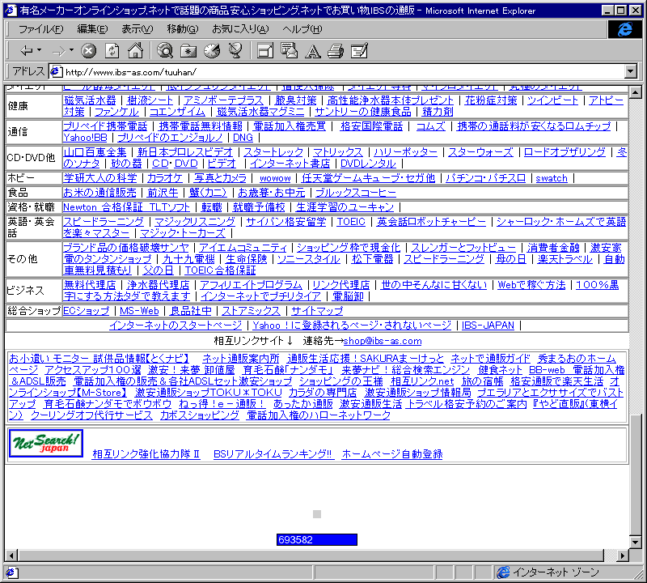The image size is (647, 583).
Task: Open the ネット通販案内所 link
Action: tap(240, 358)
